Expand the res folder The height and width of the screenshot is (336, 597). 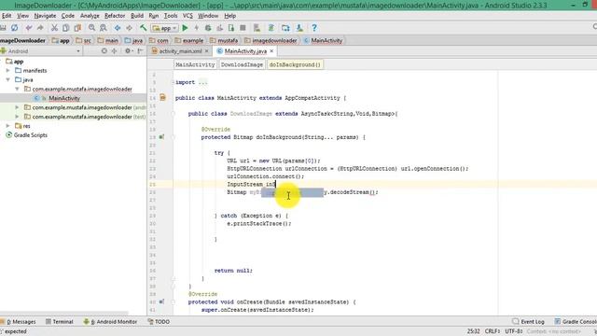tap(8, 126)
